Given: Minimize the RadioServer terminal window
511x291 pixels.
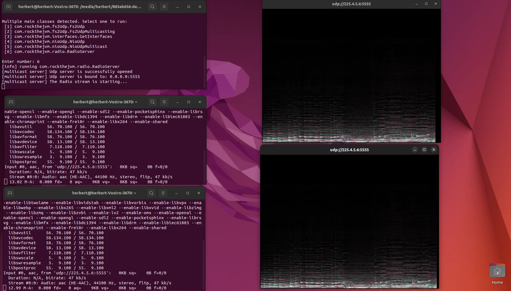Looking at the screenshot, I should point(178,6).
